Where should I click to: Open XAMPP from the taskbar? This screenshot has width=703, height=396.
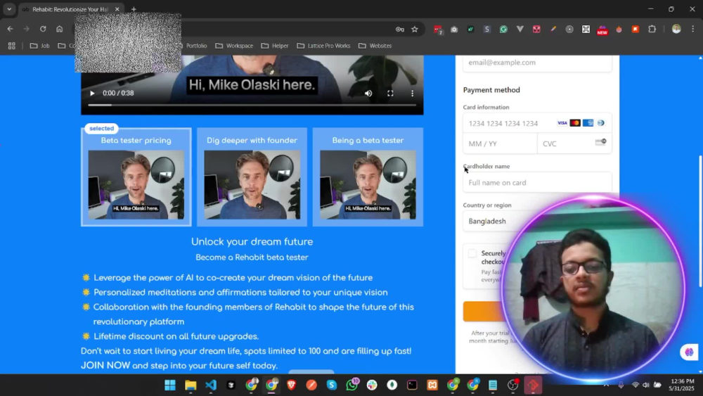click(432, 385)
